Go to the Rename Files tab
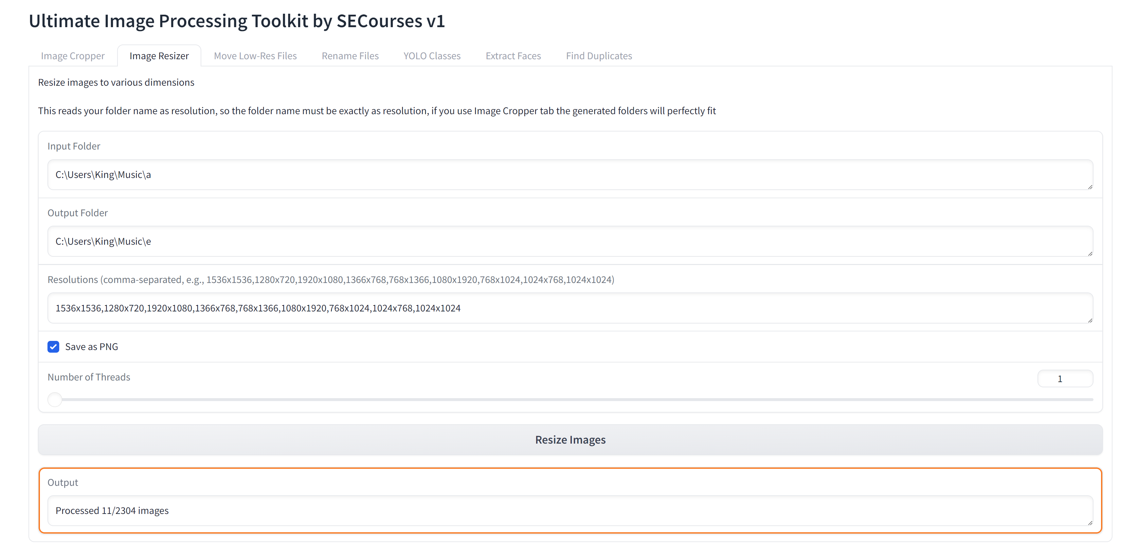This screenshot has width=1138, height=546. coord(350,56)
